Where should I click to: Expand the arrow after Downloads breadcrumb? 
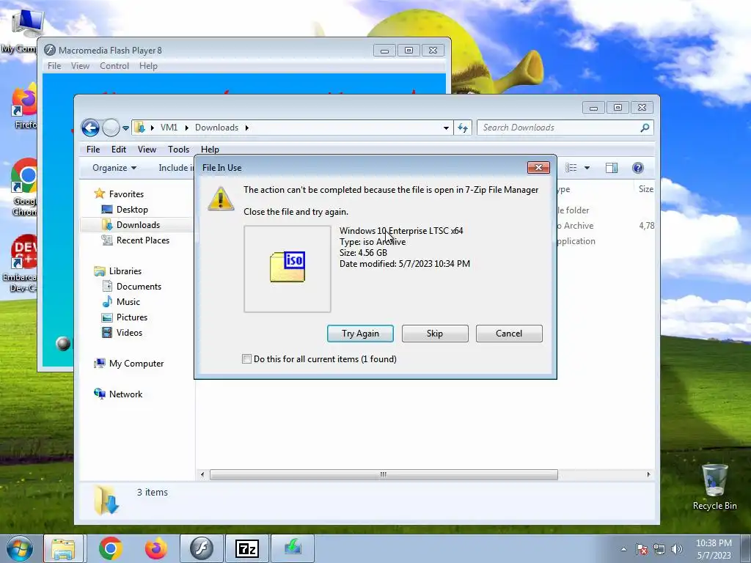pos(247,128)
